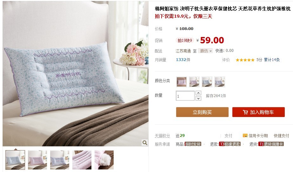Image resolution: width=293 pixels, height=172 pixels.
Task: Click the 拍19块9 promotion tag
Action: tap(185, 40)
